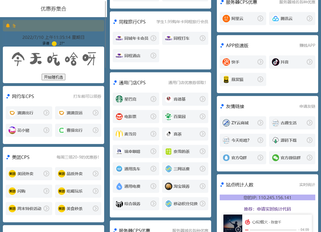Click the 开始随机选 button

point(53,77)
